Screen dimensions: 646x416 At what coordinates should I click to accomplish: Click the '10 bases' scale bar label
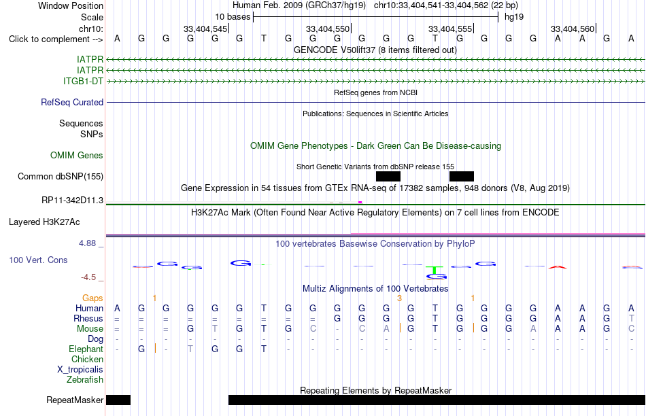click(x=233, y=17)
